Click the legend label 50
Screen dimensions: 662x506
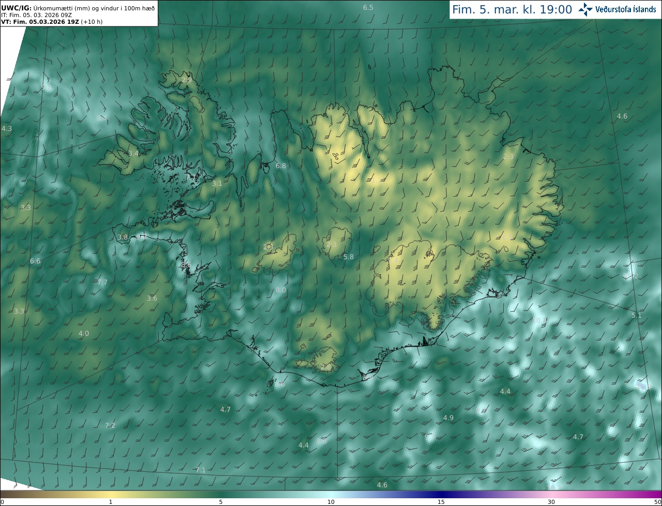click(658, 502)
